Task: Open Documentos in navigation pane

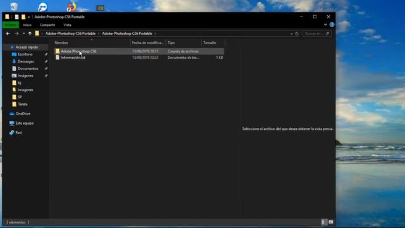Action: click(28, 68)
